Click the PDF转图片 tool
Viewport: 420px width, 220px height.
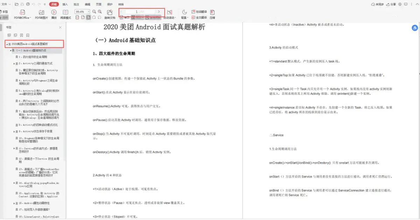[x=41, y=14]
